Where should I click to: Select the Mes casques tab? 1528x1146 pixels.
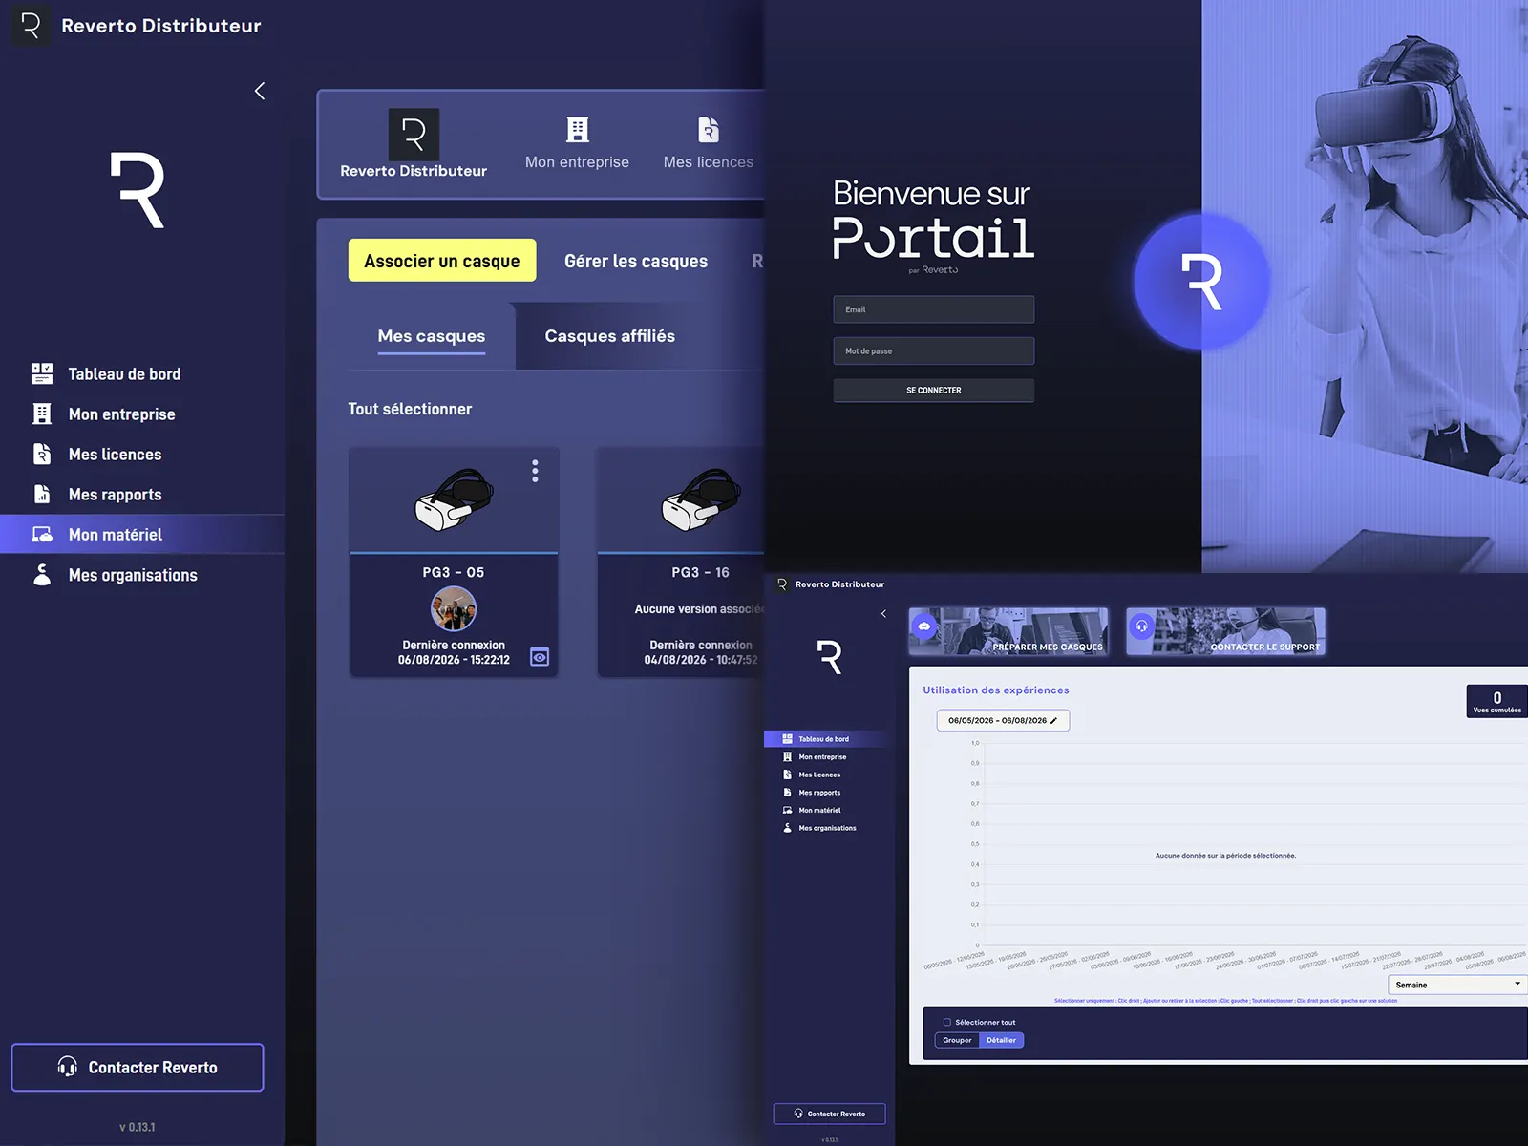[432, 336]
